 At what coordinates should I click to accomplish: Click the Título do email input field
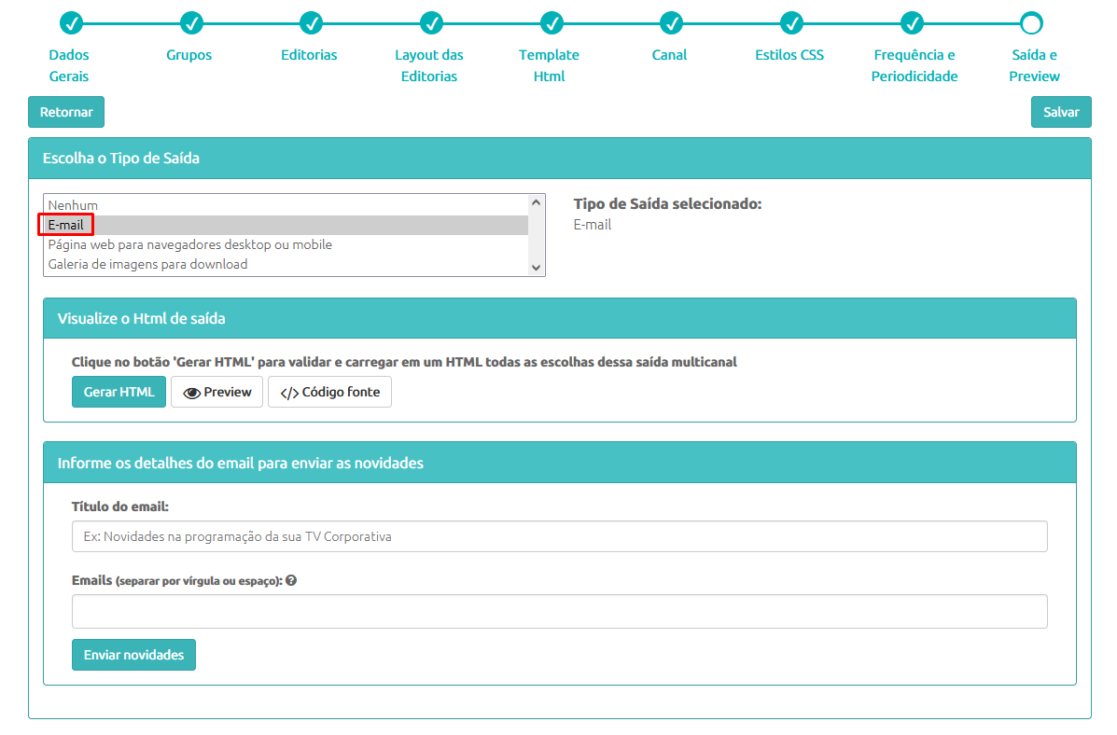[x=559, y=536]
